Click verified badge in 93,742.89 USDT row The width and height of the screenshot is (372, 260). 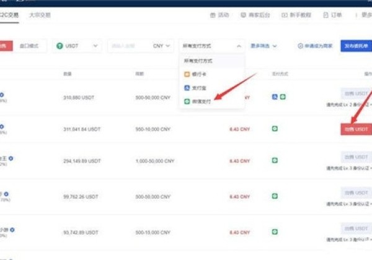pos(12,230)
